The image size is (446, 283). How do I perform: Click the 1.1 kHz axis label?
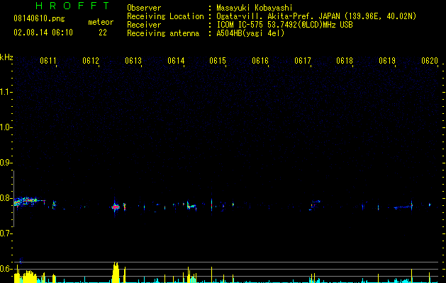(x=6, y=92)
